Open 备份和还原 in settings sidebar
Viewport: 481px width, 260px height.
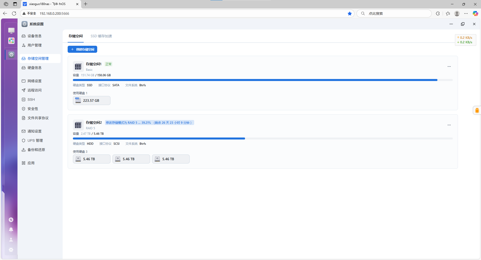tap(40, 150)
